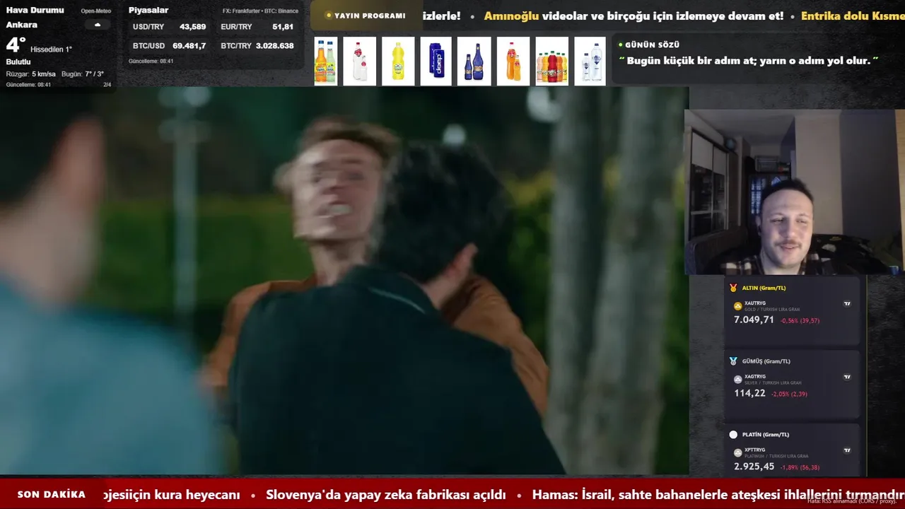Viewport: 905px width, 509px height.
Task: Select the orange soda bottles thumbnail
Action: pos(513,62)
